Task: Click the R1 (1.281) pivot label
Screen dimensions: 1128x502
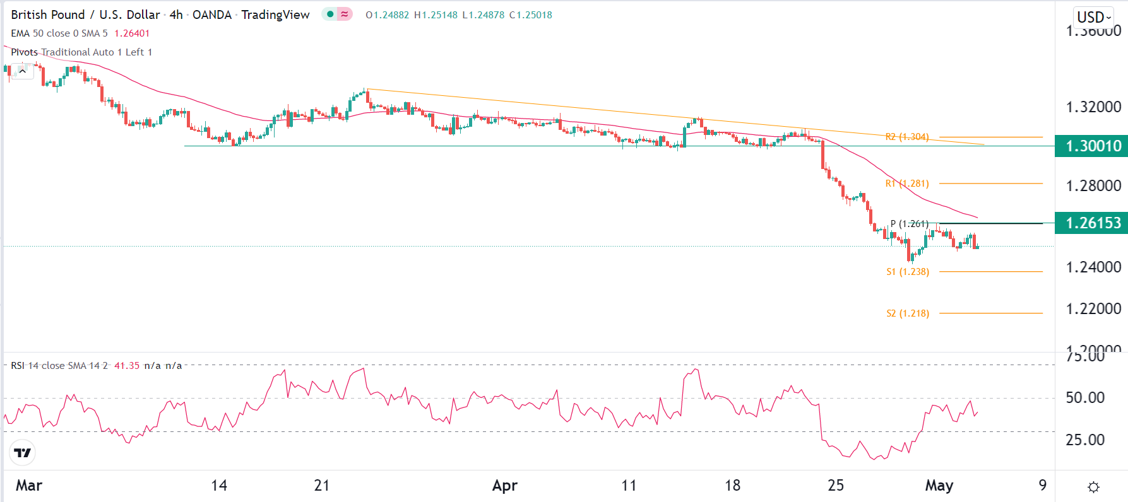Action: [x=906, y=184]
